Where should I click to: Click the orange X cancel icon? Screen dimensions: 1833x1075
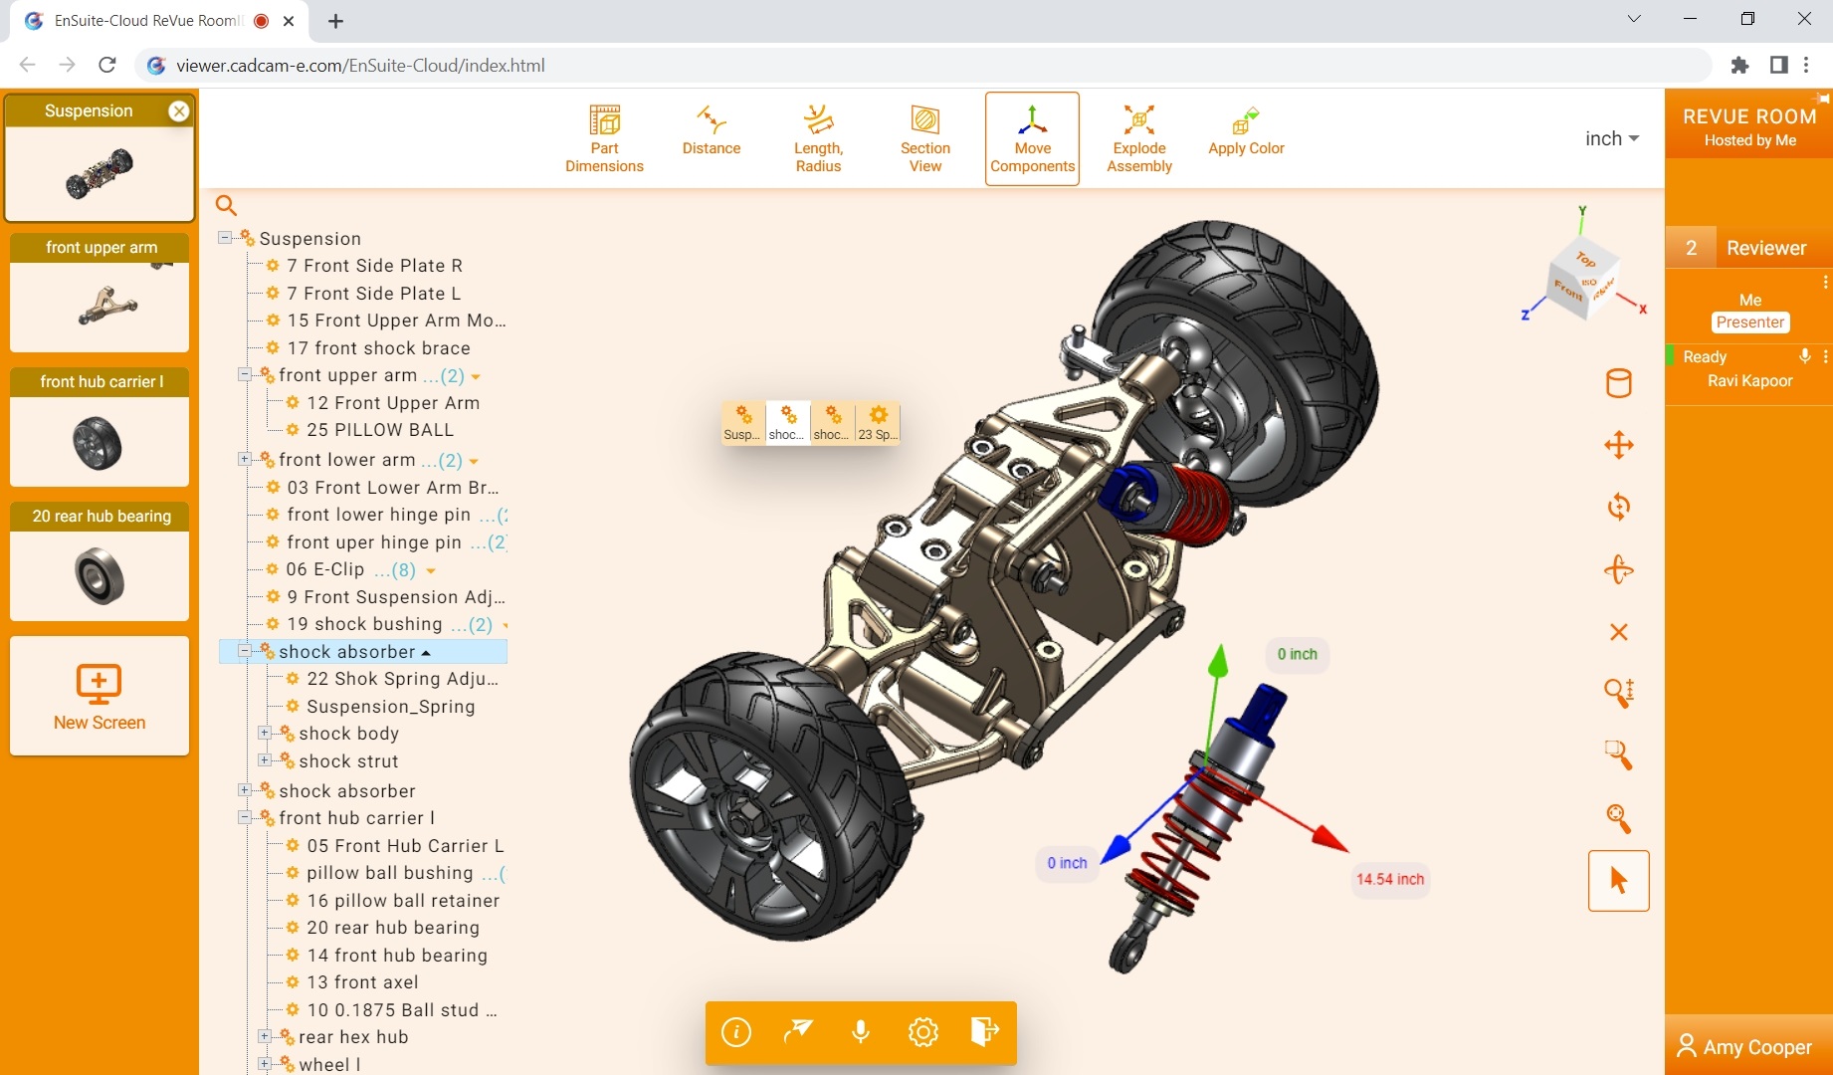[1619, 632]
